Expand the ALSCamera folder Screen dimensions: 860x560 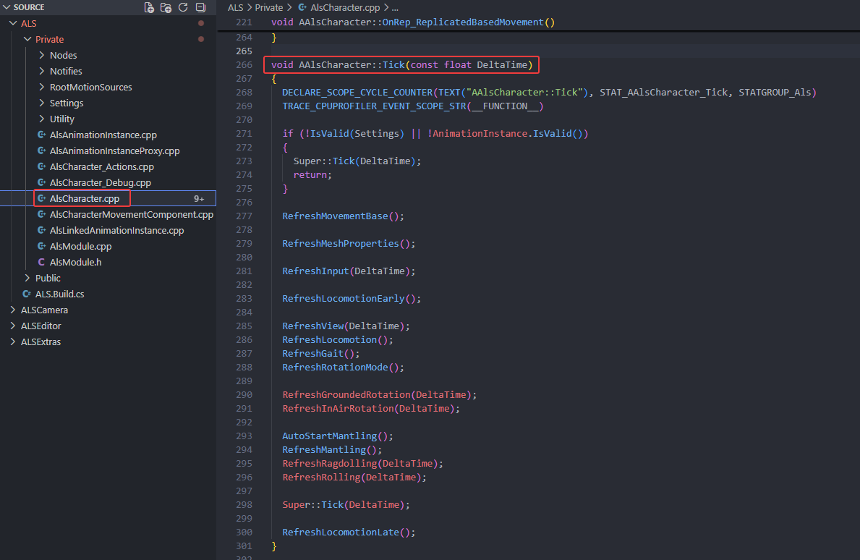[x=13, y=310]
